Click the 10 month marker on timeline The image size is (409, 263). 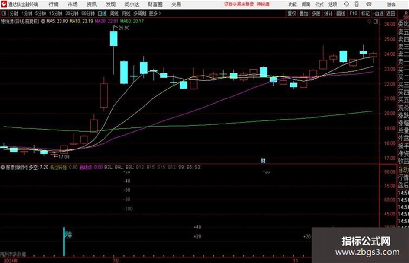coord(116,260)
